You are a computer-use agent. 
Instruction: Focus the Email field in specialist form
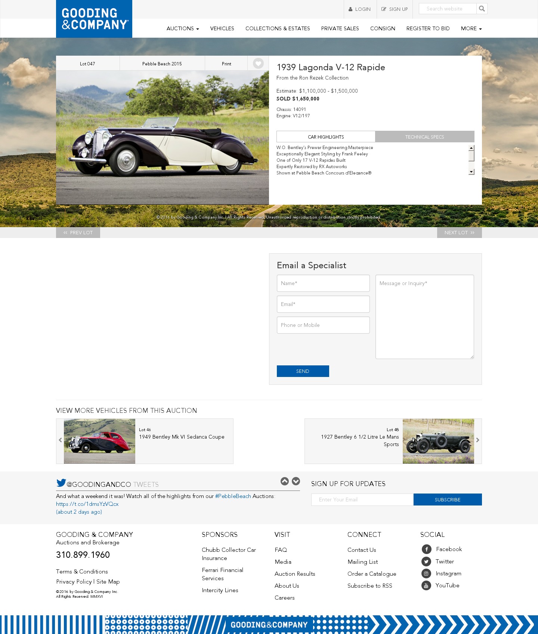point(323,304)
